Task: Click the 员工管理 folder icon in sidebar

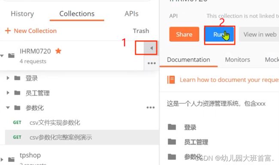Action: point(17,93)
